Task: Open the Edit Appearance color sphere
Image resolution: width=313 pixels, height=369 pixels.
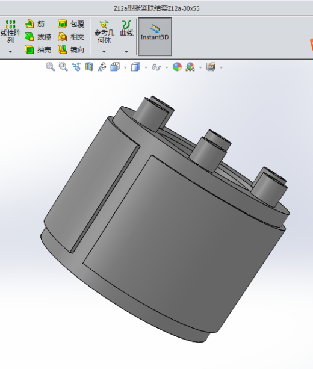Action: pos(177,67)
